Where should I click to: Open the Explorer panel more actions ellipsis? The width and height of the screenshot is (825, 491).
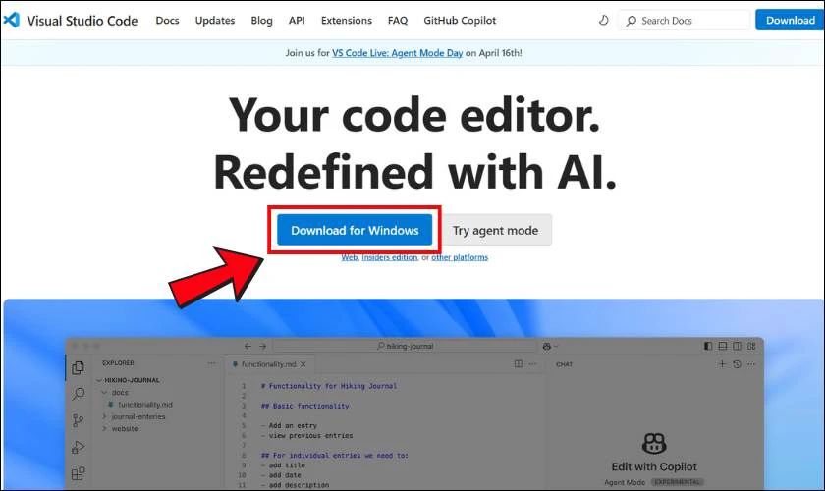211,363
